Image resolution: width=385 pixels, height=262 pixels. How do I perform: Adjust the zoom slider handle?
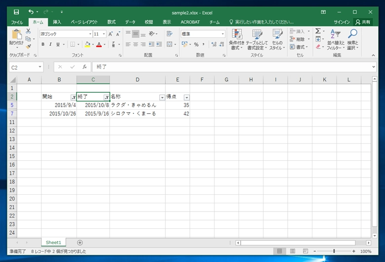click(334, 251)
